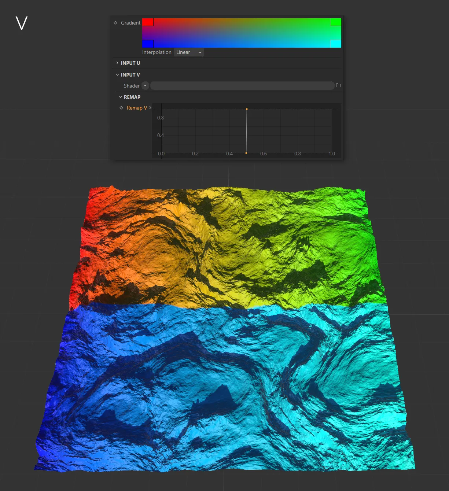This screenshot has height=491, width=449.
Task: Select the red top-left gradient corner swatch
Action: (148, 22)
